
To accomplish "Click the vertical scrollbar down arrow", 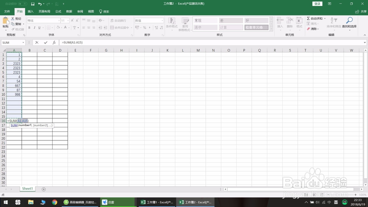I will 365,185.
